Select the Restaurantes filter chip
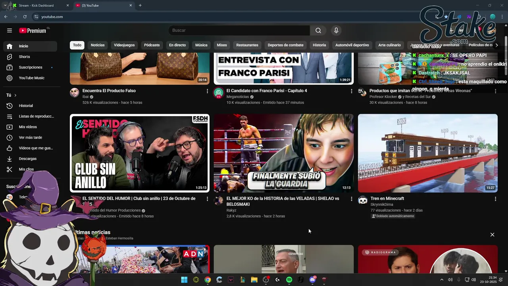 (x=247, y=45)
